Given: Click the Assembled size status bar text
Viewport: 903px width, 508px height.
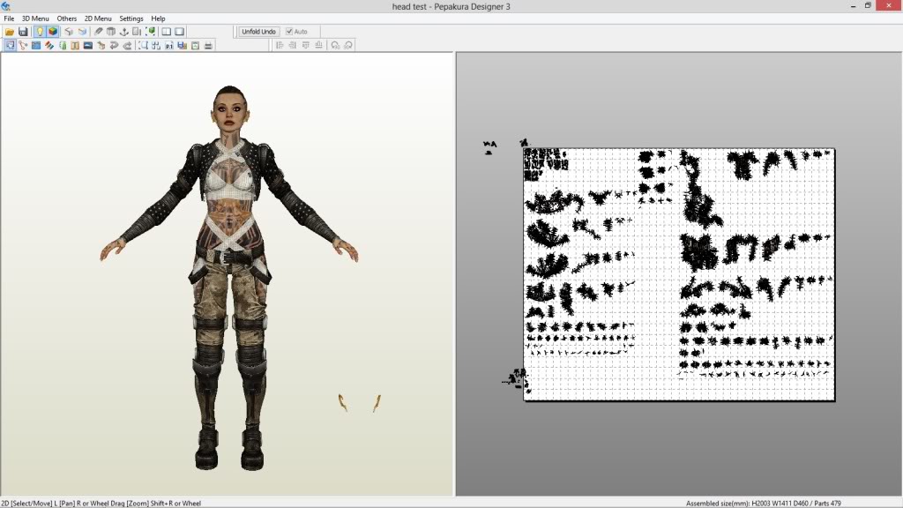Looking at the screenshot, I should (764, 504).
